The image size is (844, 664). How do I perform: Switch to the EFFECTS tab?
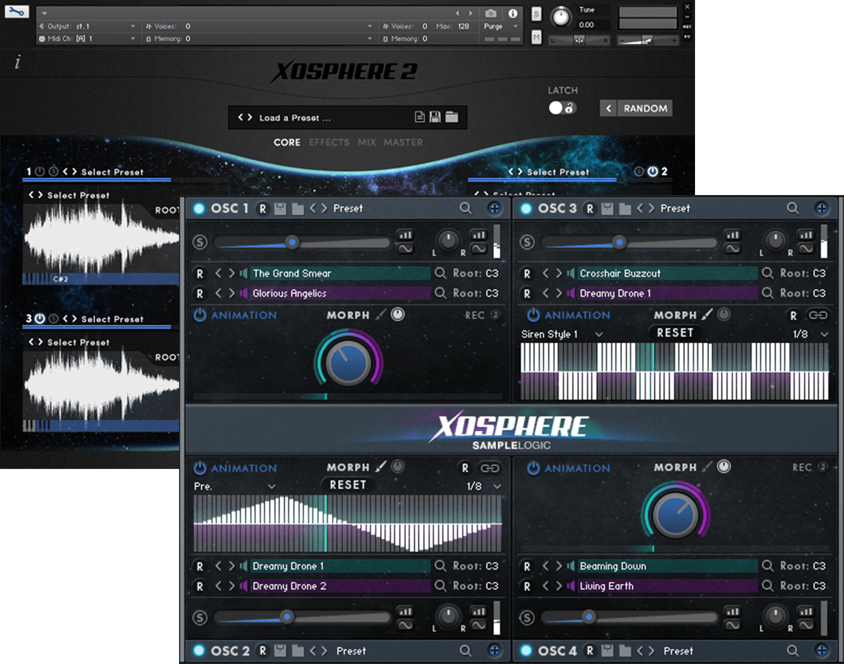[x=329, y=142]
